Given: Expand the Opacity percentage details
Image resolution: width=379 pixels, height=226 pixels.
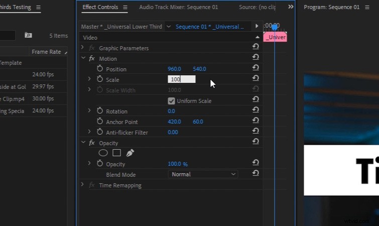Looking at the screenshot, I should pos(89,163).
